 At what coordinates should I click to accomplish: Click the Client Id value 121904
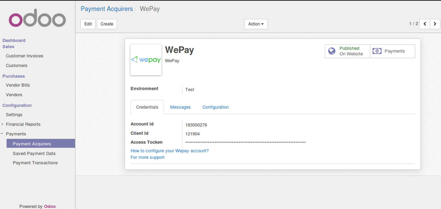click(193, 134)
